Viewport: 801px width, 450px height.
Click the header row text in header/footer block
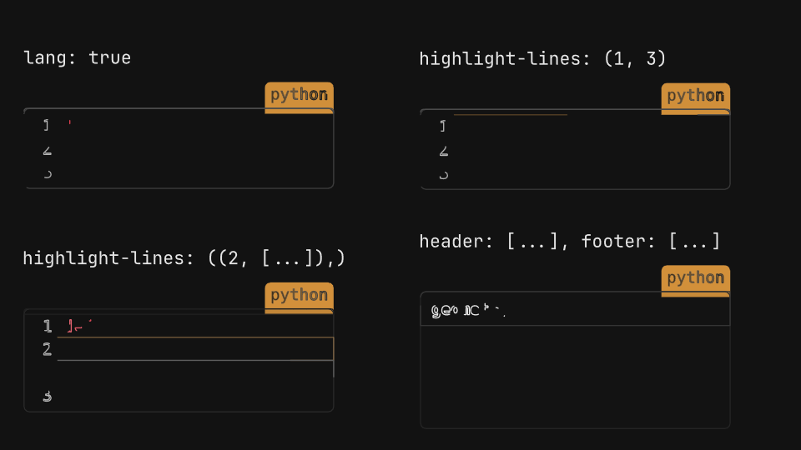click(x=468, y=310)
